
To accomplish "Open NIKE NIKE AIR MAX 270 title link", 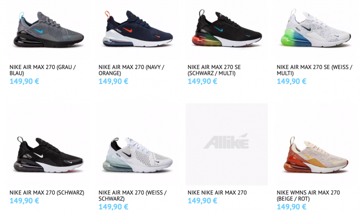I will [217, 192].
